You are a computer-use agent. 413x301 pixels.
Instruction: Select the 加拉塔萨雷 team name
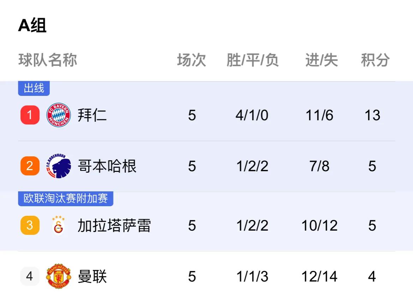pos(114,225)
